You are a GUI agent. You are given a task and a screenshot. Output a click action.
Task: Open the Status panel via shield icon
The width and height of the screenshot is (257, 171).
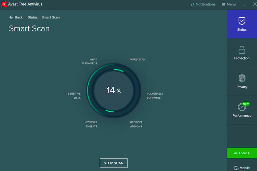click(x=241, y=20)
